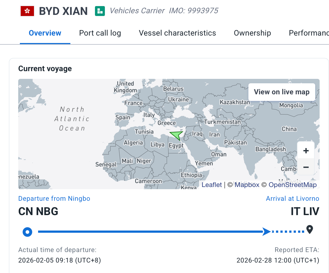
Task: Open the Departure from Ningbo link
Action: [x=54, y=199]
